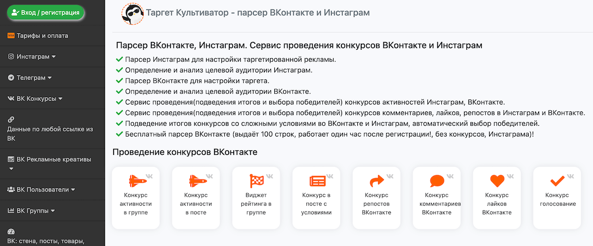Image resolution: width=593 pixels, height=246 pixels.
Task: Click the checkered flag icon
Action: (x=257, y=181)
